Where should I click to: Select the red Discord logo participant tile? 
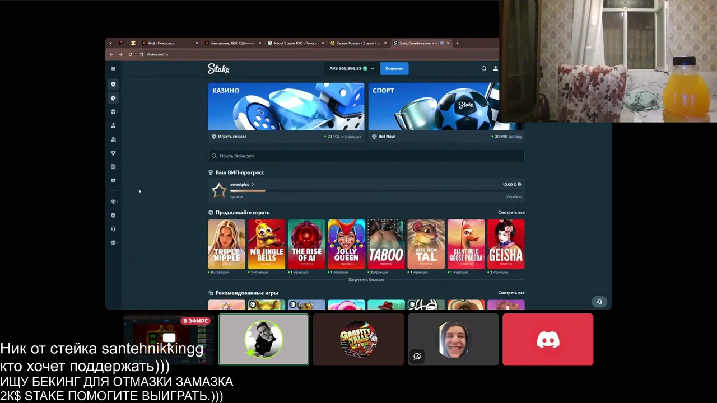click(x=548, y=340)
